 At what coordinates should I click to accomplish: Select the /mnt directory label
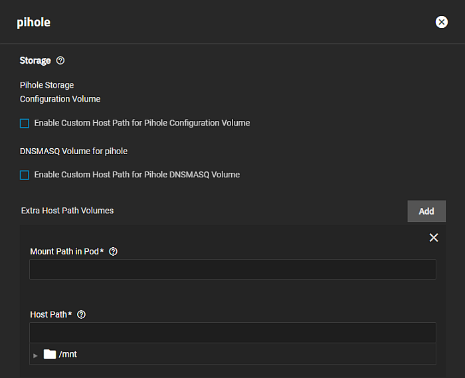tap(68, 354)
